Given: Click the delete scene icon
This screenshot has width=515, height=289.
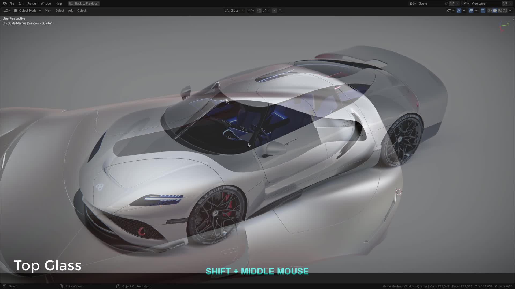Looking at the screenshot, I should click(x=457, y=3).
